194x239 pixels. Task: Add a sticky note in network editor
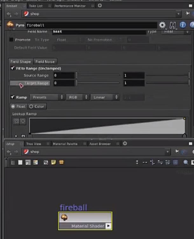pos(53,162)
